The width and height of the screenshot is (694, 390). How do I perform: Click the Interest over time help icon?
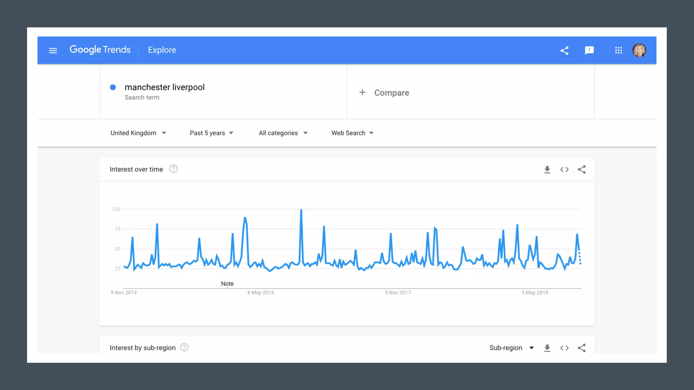[173, 169]
